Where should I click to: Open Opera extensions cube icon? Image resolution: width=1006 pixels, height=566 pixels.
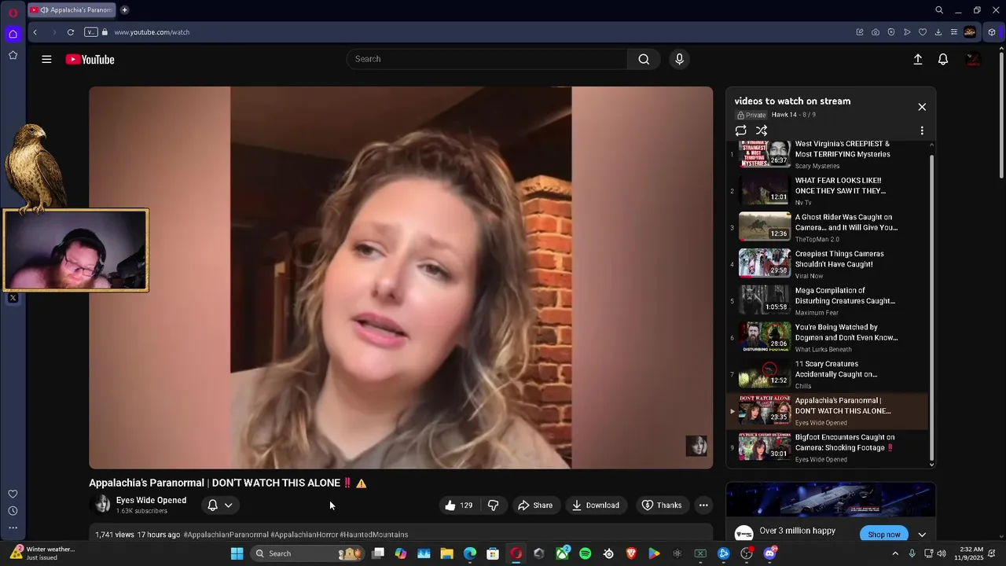pyautogui.click(x=992, y=32)
